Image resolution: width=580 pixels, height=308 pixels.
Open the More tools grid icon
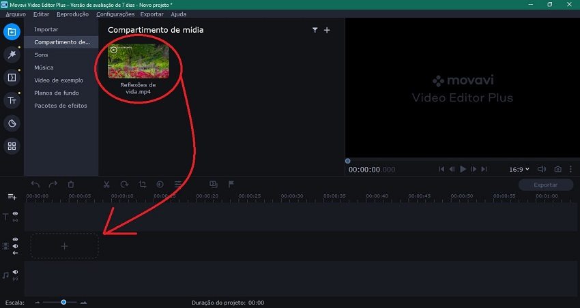[x=12, y=147]
